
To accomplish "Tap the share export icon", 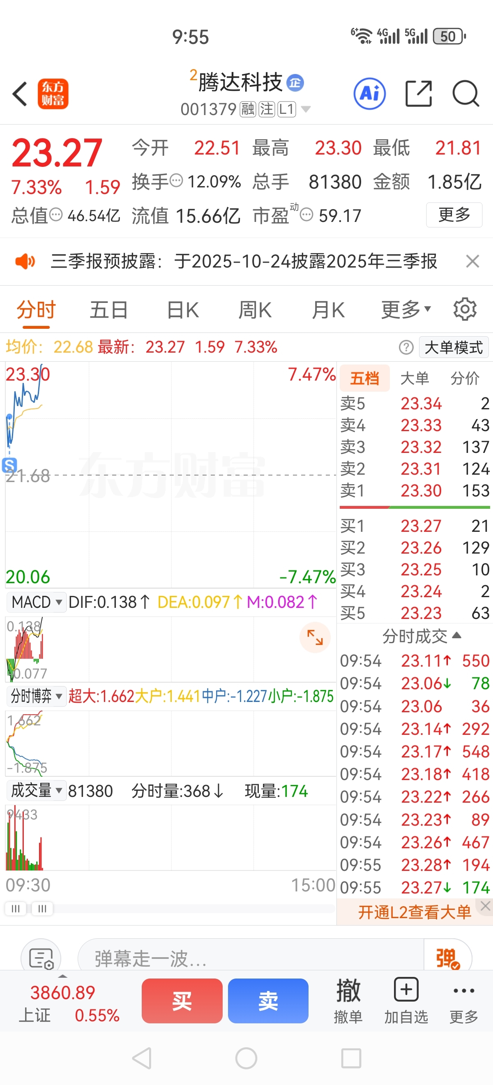I will click(419, 94).
